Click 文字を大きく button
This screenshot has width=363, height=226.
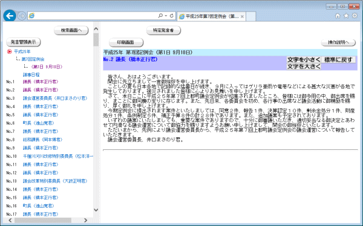(304, 66)
